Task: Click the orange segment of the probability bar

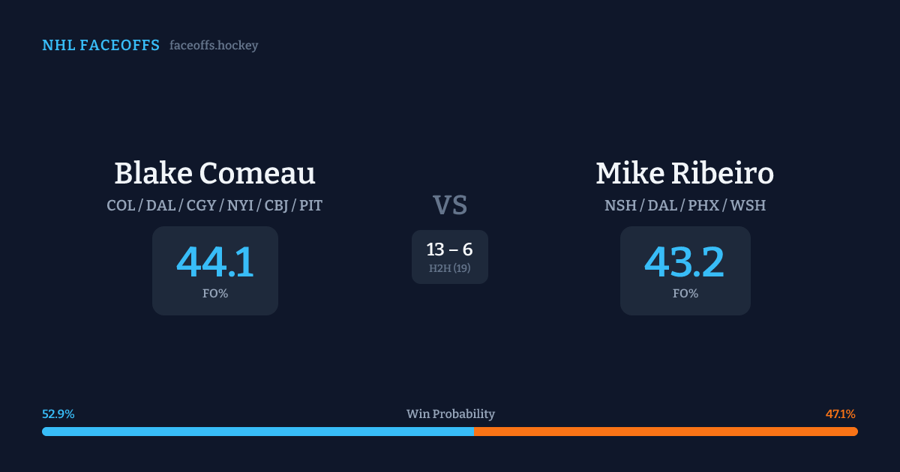Action: coord(665,432)
